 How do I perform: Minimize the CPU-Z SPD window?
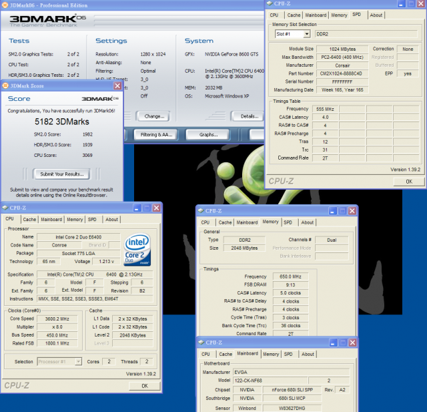tap(401, 3)
